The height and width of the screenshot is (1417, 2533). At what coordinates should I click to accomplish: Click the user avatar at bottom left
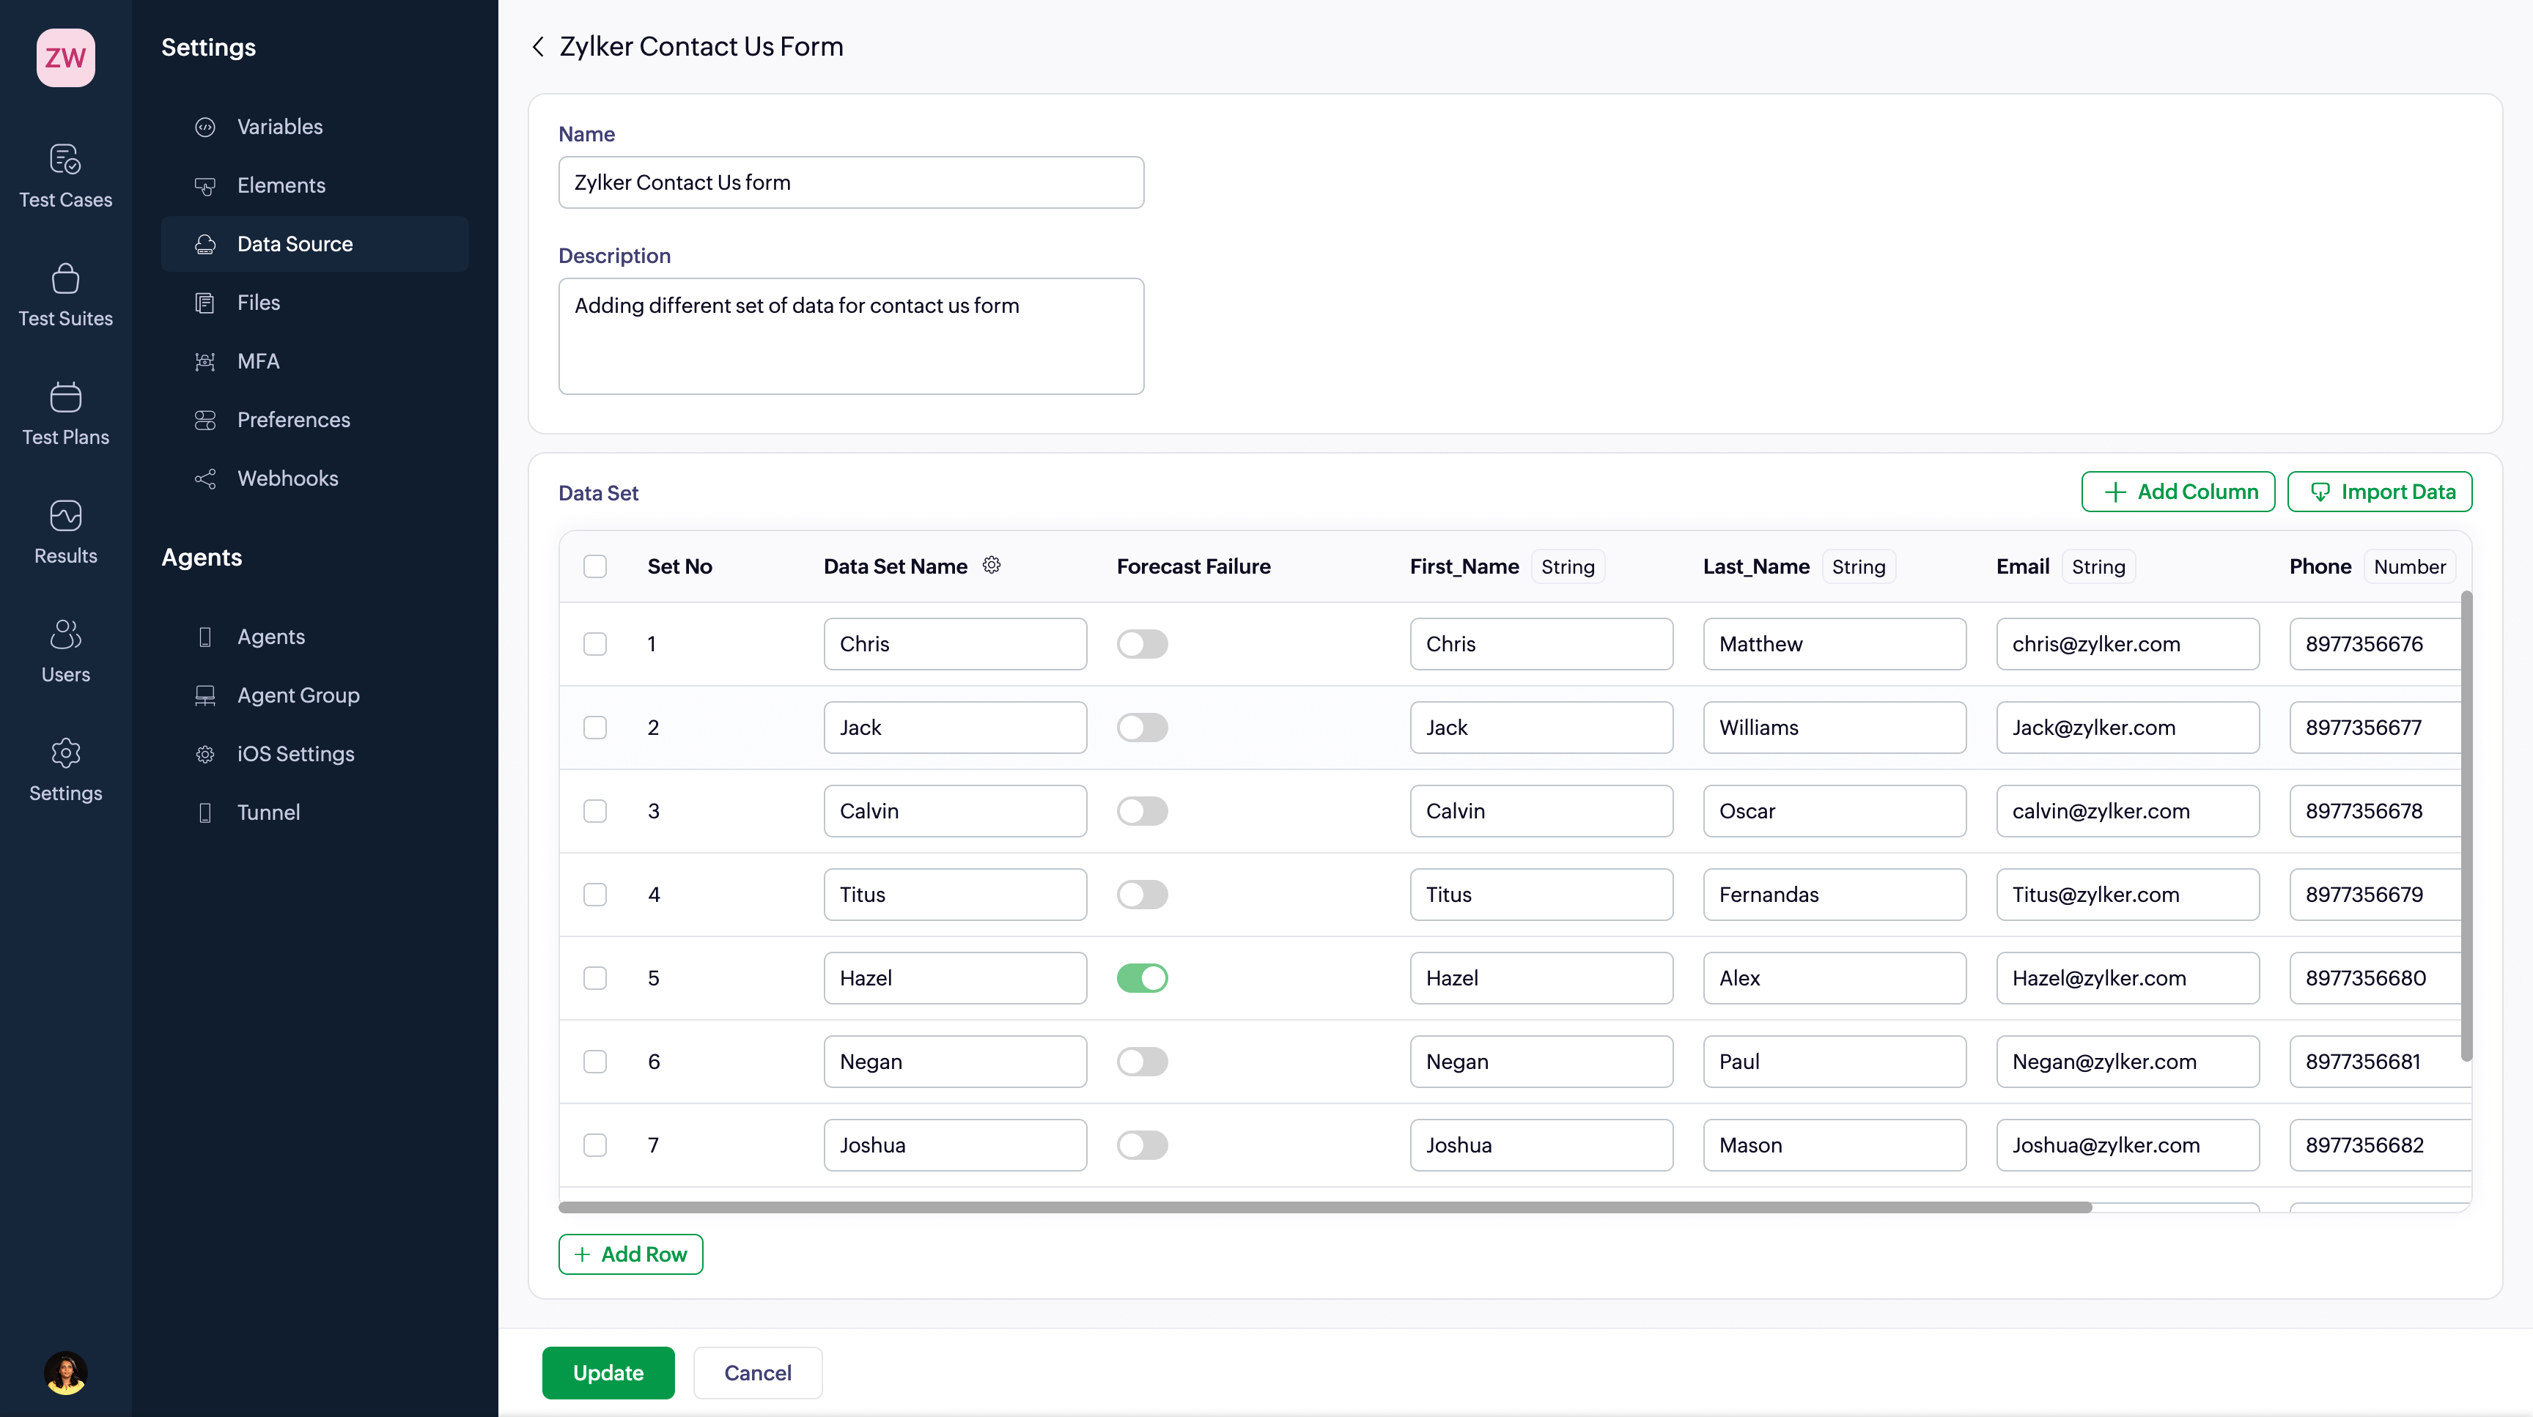(65, 1372)
